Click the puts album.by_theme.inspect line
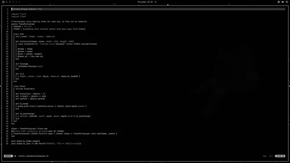The image size is (290, 163). click(25, 141)
